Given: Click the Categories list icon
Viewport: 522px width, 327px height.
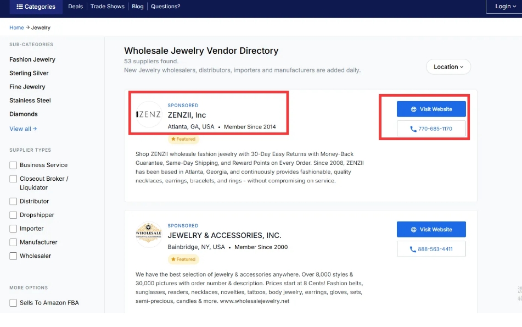Looking at the screenshot, I should click(20, 7).
